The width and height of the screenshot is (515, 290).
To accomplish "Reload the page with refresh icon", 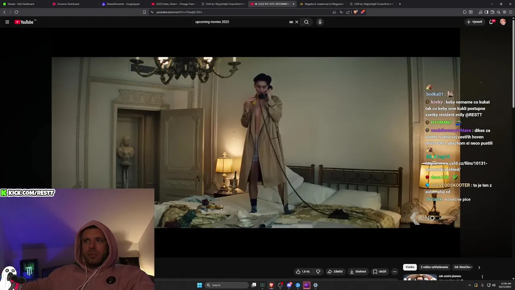I will point(16,12).
